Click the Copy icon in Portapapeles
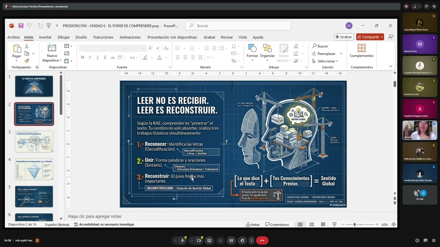 pyautogui.click(x=27, y=54)
